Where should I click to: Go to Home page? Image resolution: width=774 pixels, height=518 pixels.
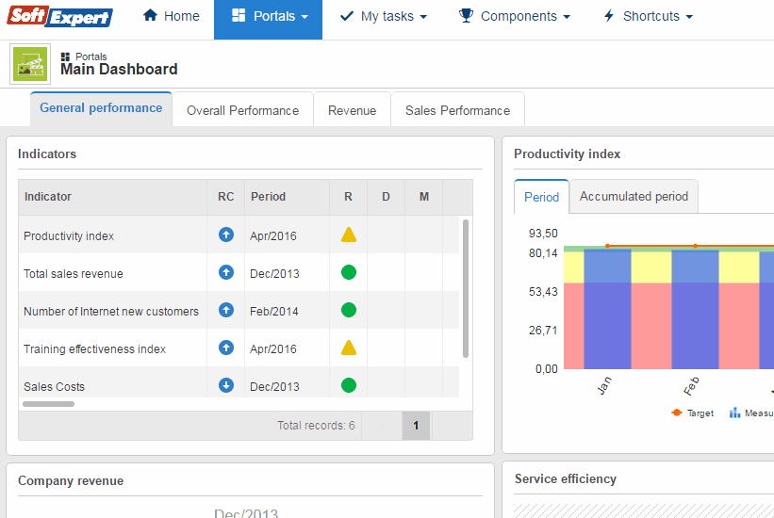click(171, 17)
